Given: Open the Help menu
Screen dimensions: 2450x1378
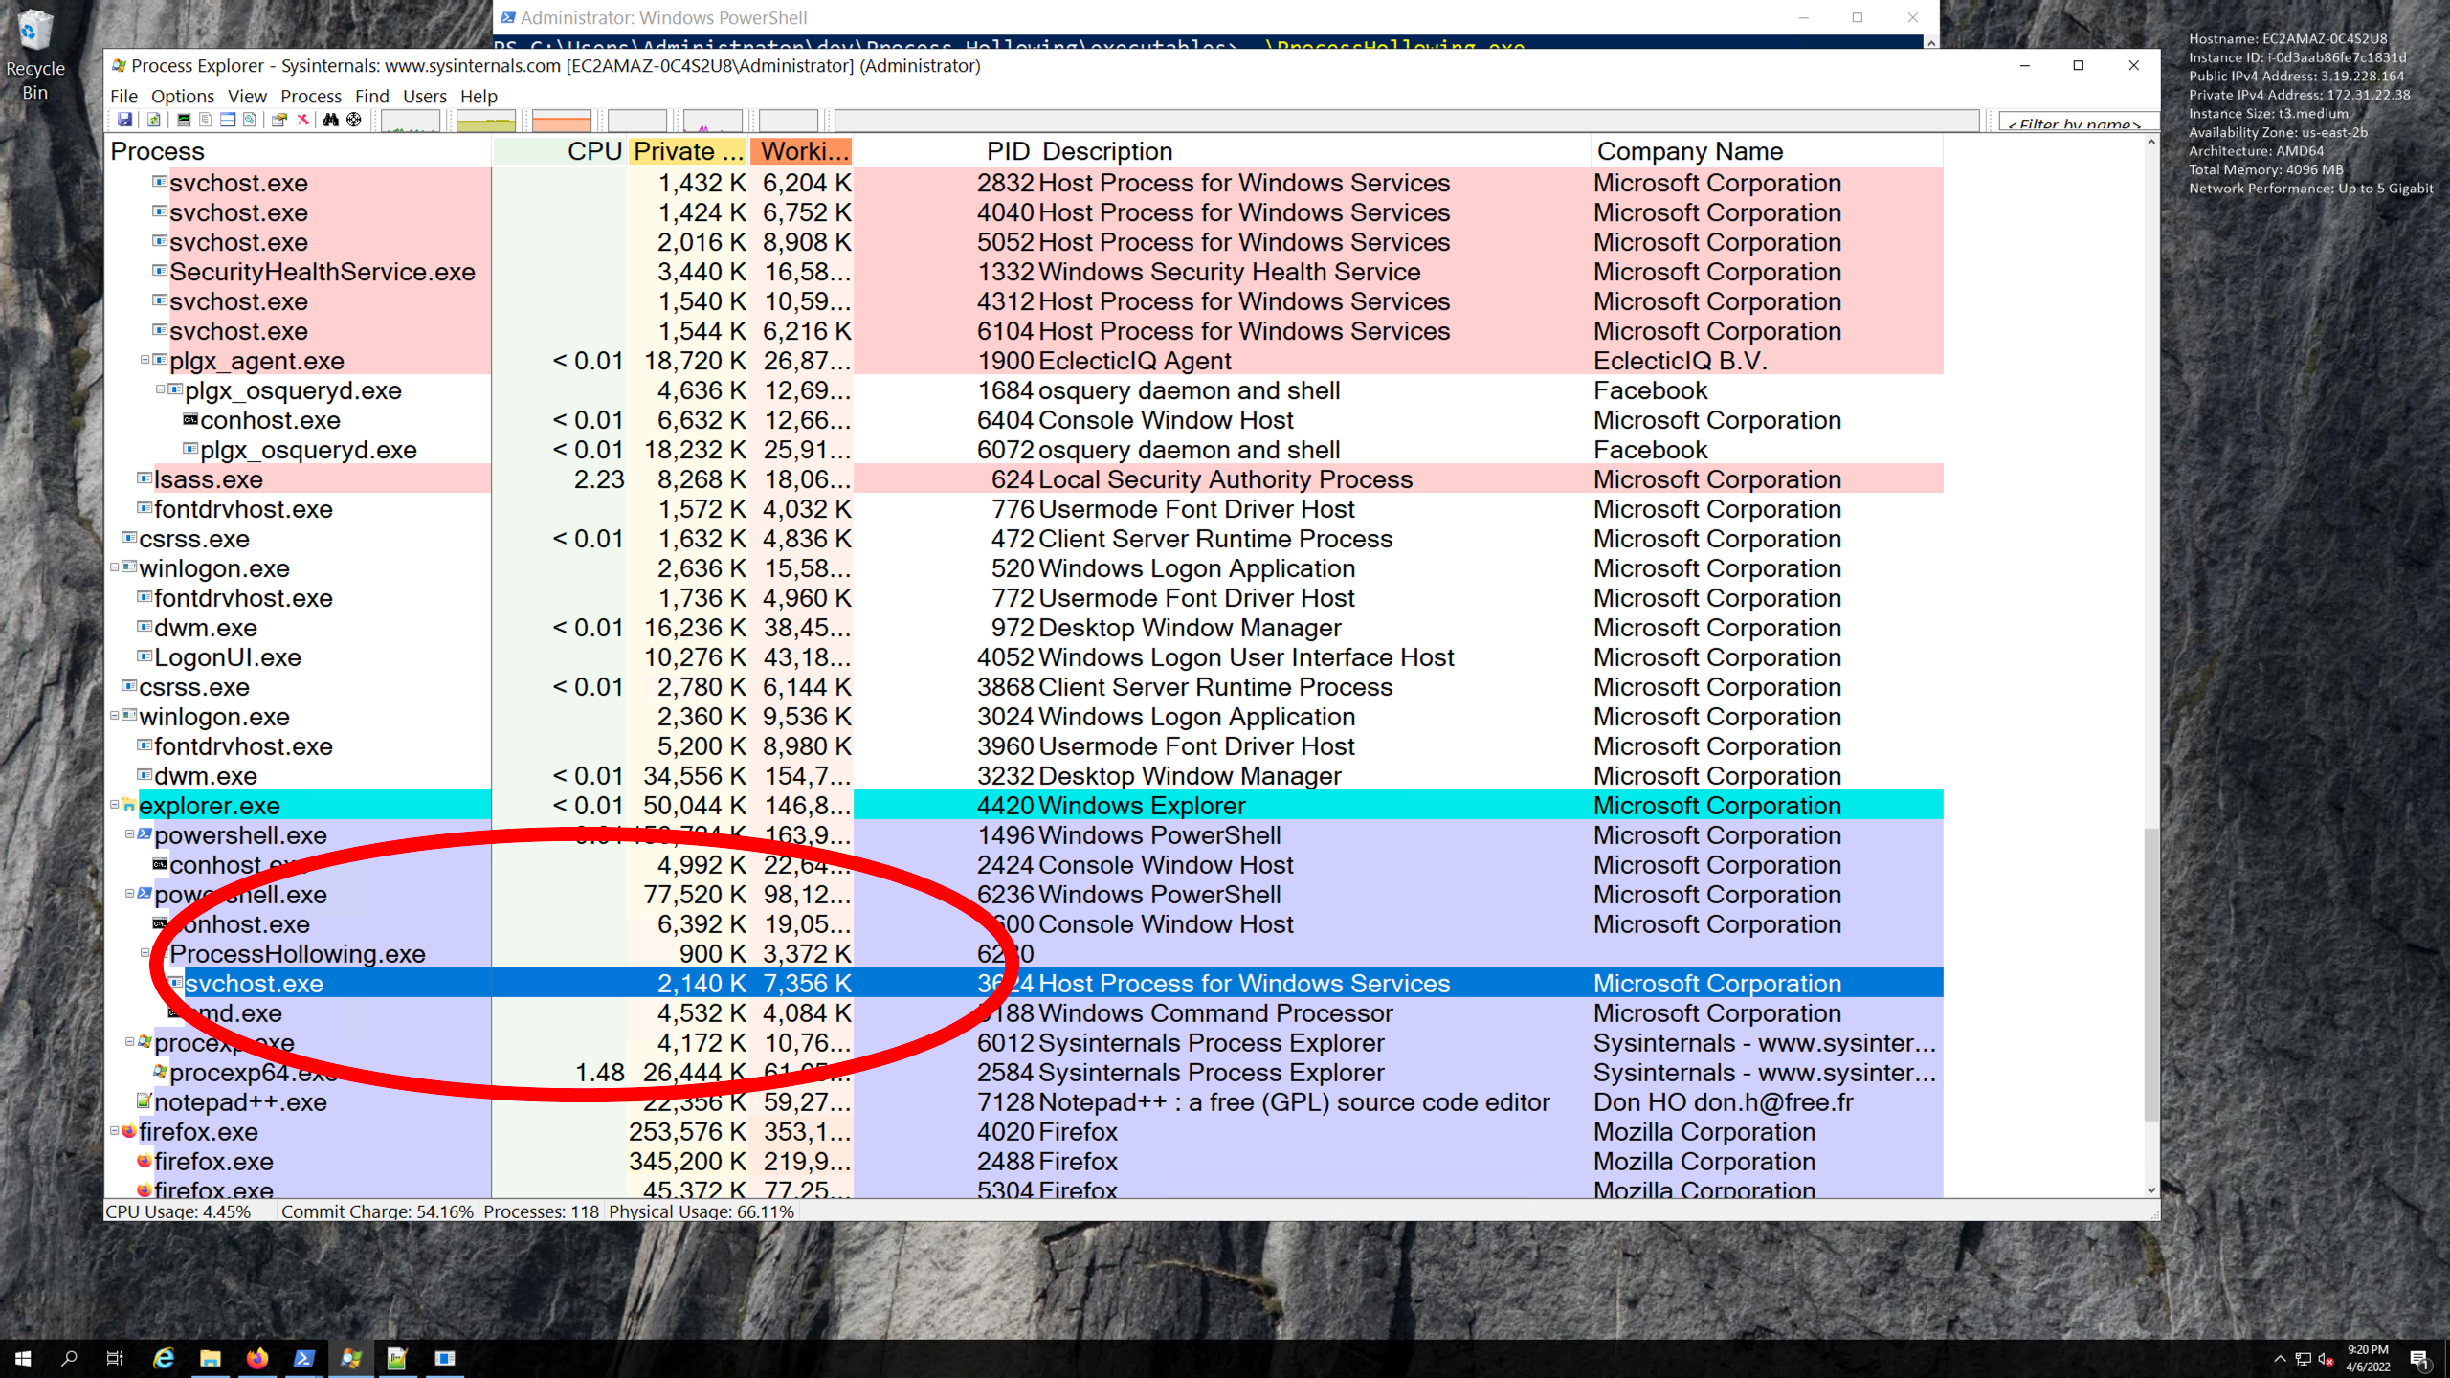Looking at the screenshot, I should (x=478, y=96).
